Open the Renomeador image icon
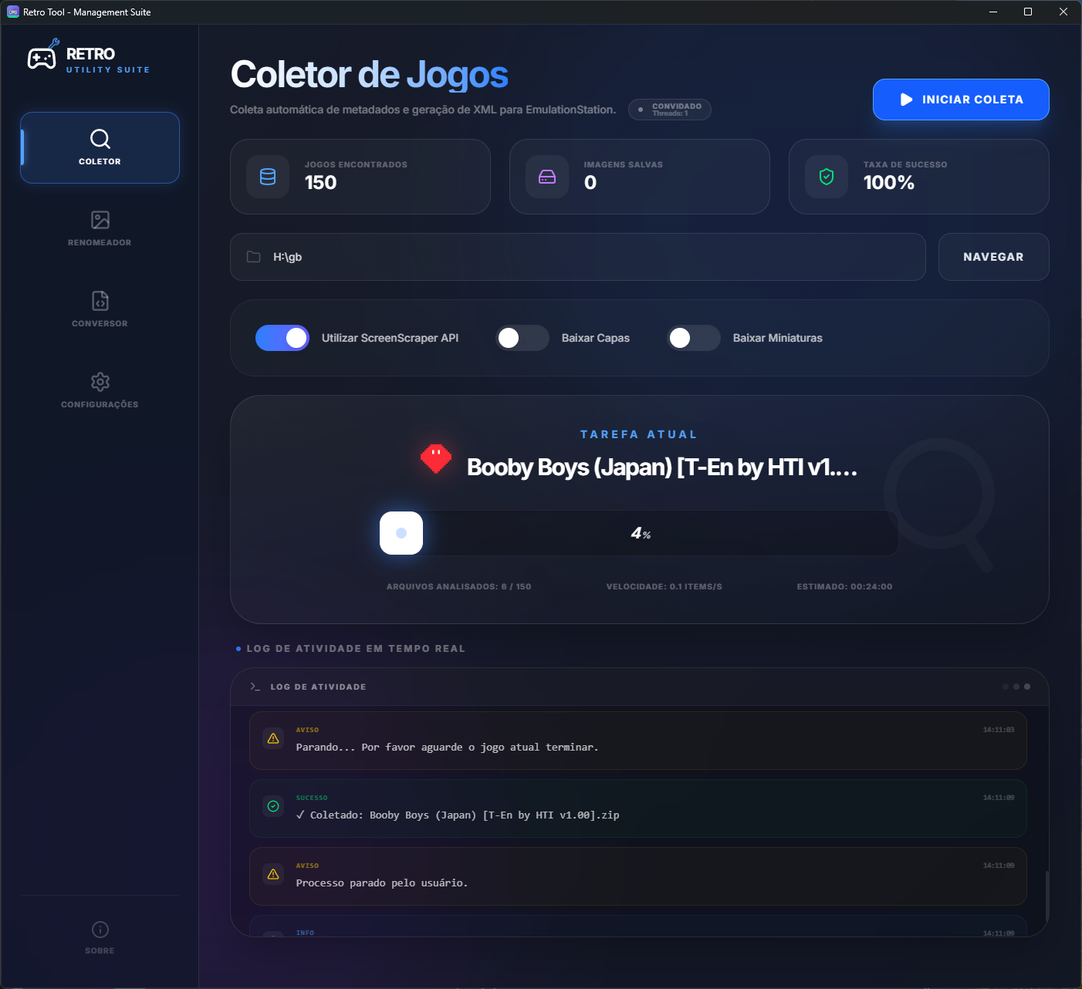The image size is (1082, 989). pyautogui.click(x=100, y=220)
